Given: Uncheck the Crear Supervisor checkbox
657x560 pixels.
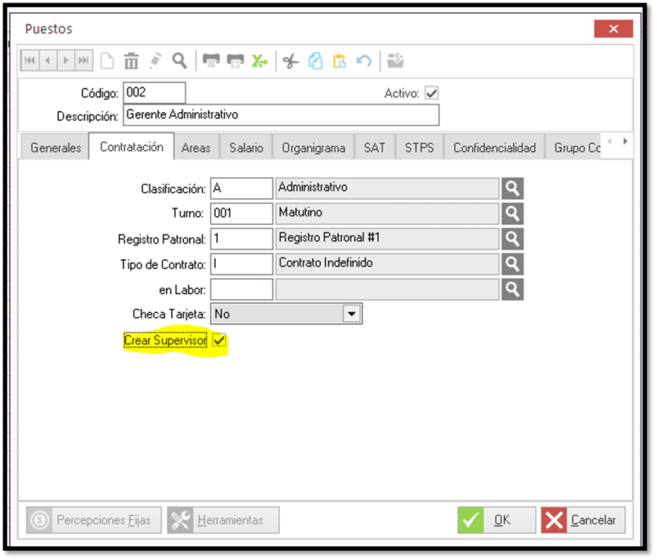Looking at the screenshot, I should tap(219, 341).
